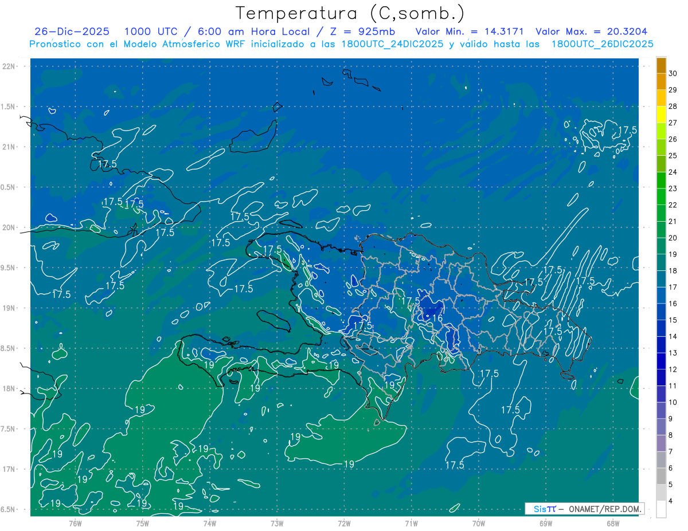Click the color scale value 11

[x=673, y=386]
